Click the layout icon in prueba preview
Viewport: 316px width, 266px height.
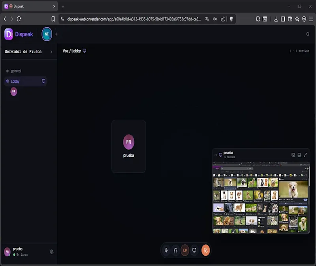(299, 155)
